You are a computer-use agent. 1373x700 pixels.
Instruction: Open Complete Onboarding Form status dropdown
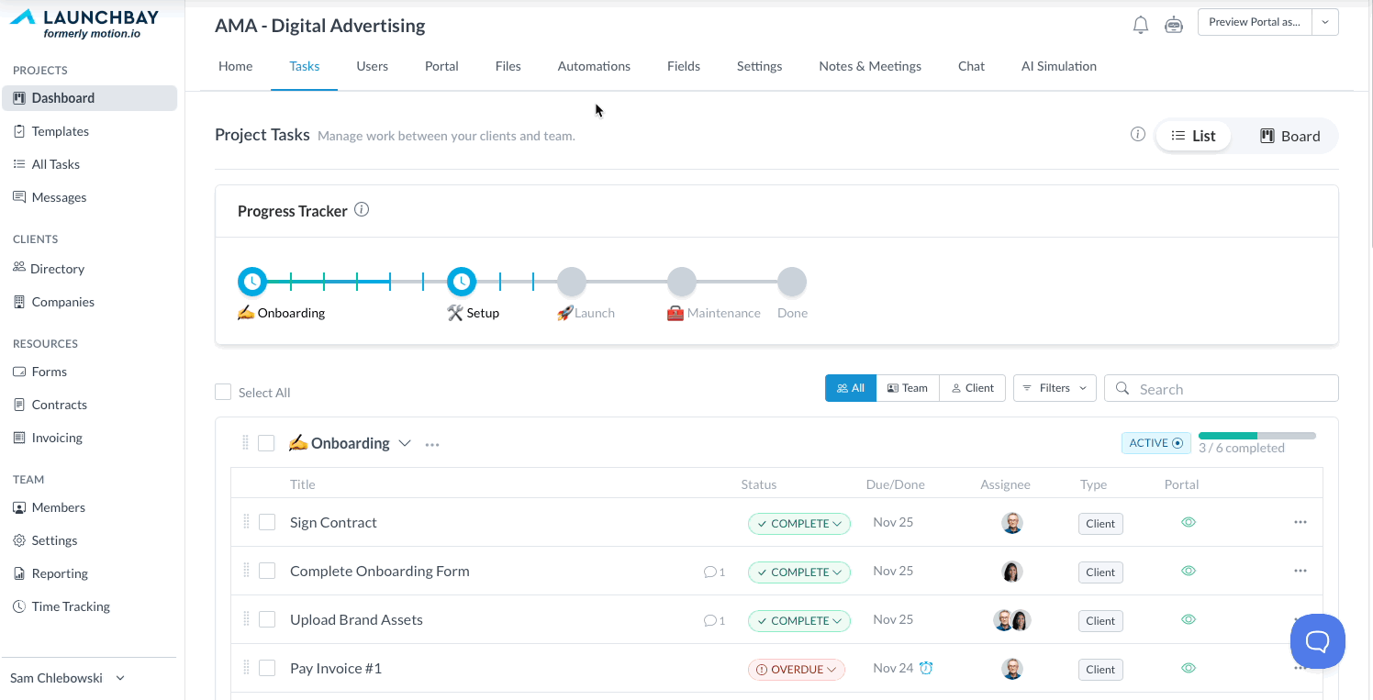(x=799, y=572)
